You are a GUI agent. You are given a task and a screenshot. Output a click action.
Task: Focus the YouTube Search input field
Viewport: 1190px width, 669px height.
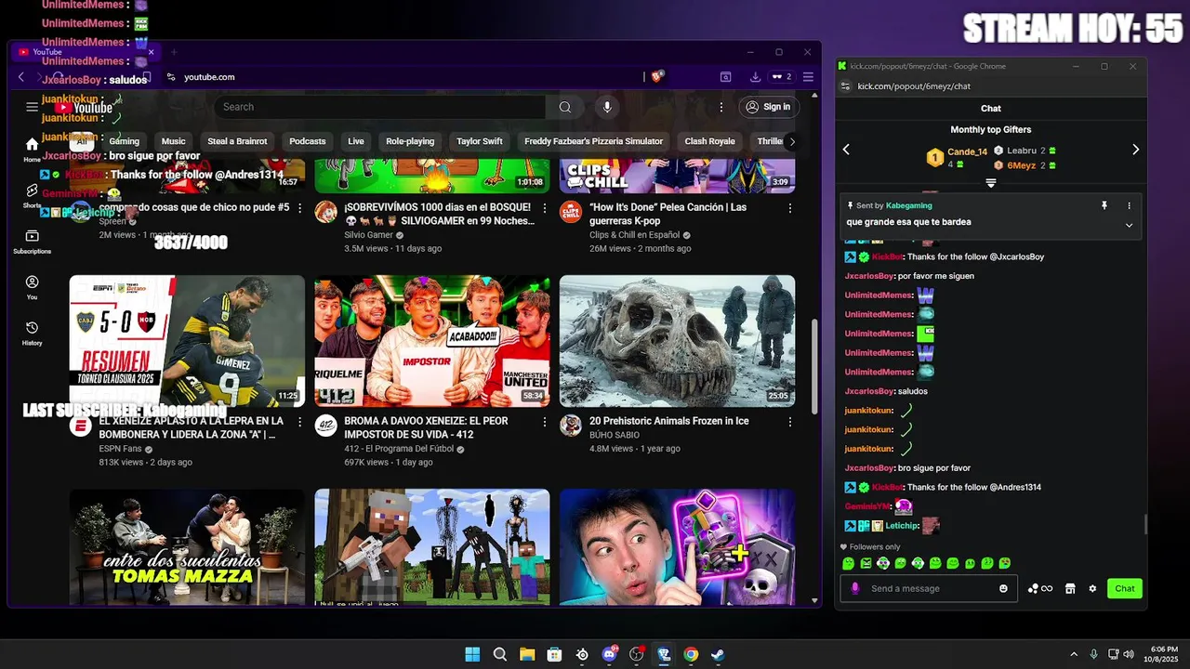(381, 107)
